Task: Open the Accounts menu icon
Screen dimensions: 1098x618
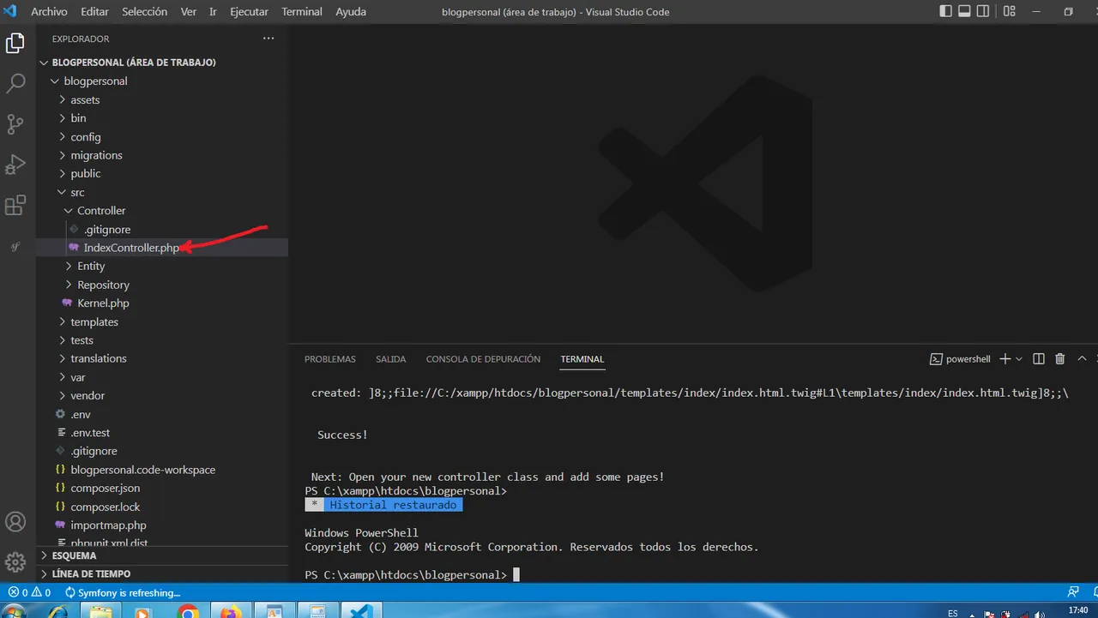Action: click(x=15, y=521)
